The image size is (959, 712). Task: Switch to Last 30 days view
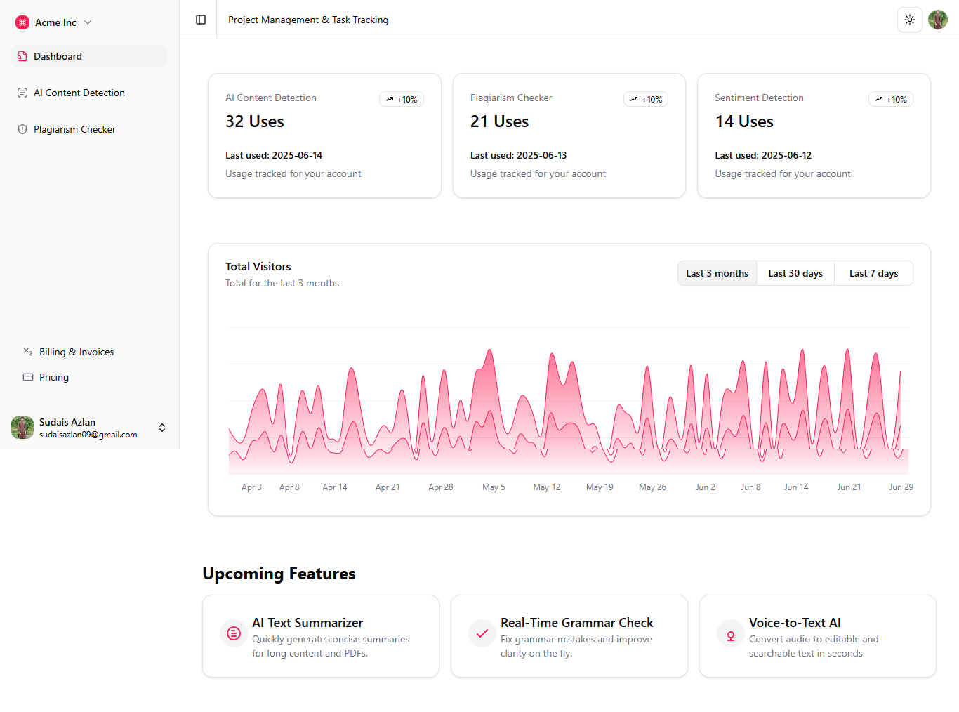pyautogui.click(x=795, y=273)
